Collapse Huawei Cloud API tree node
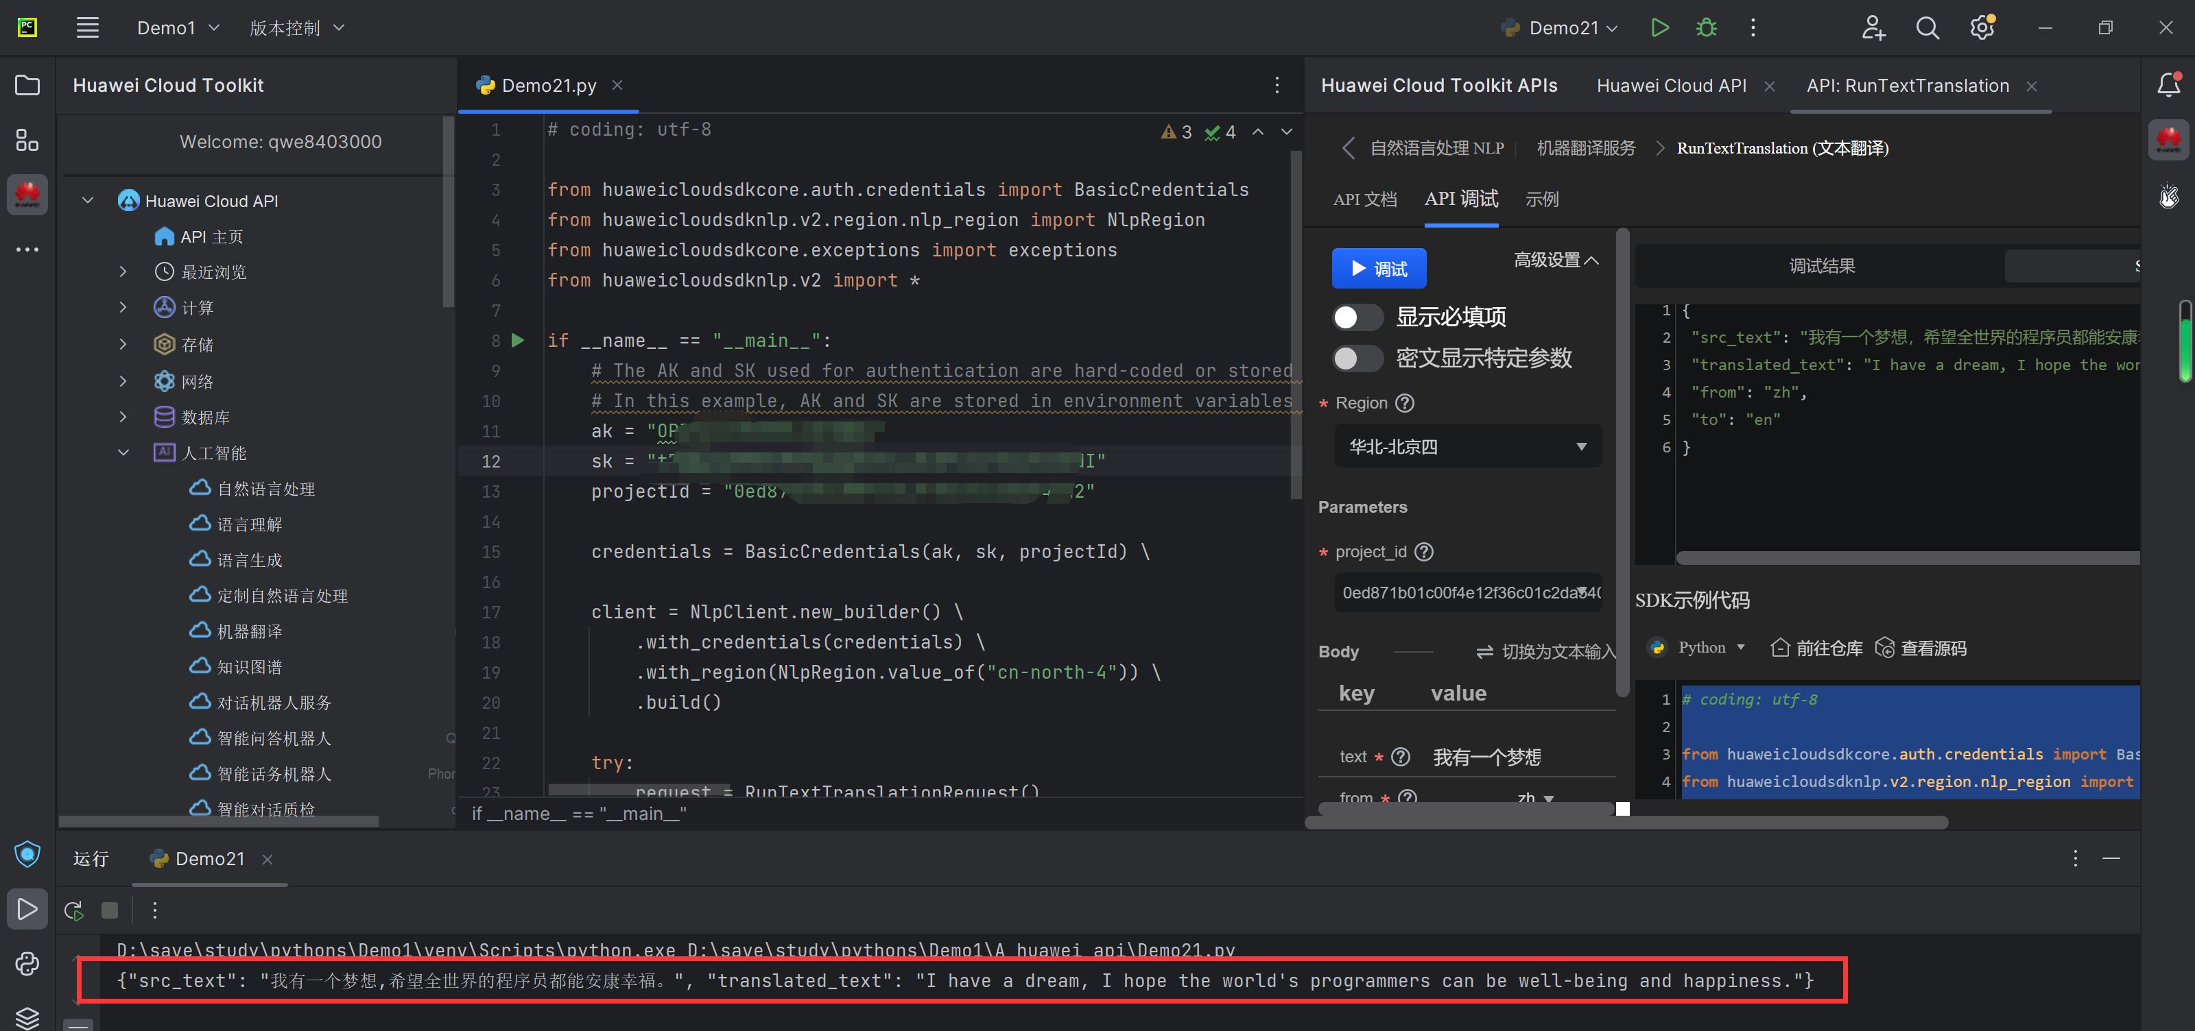2195x1031 pixels. point(88,201)
